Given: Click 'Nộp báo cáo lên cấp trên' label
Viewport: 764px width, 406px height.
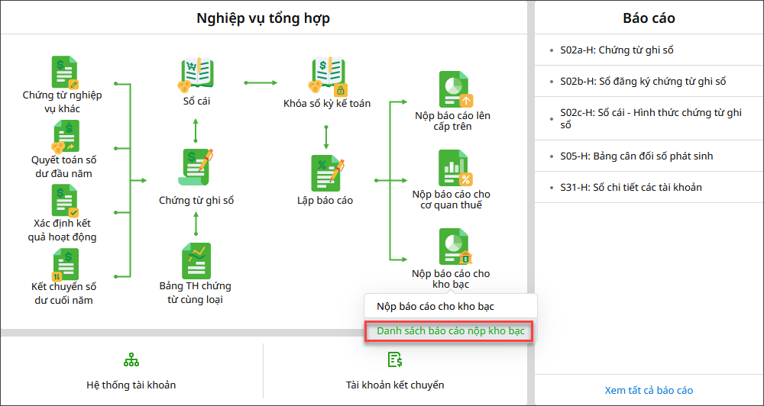Looking at the screenshot, I should [452, 121].
